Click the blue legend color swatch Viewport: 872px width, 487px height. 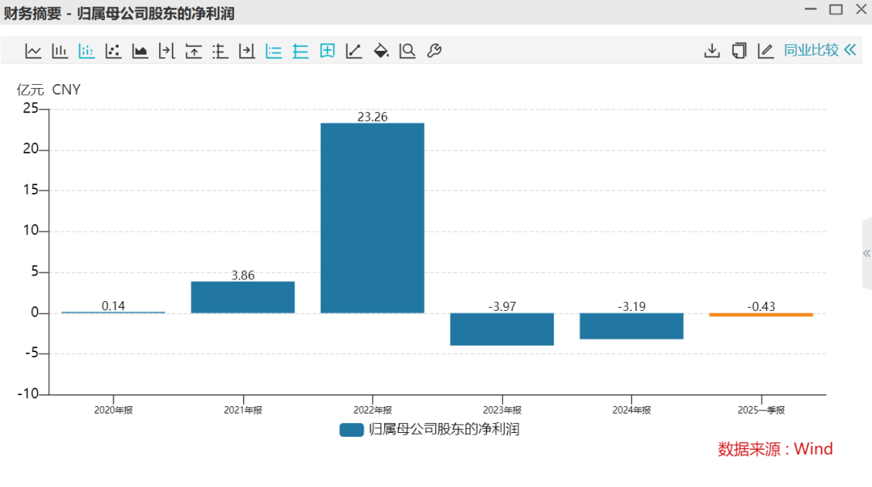(x=351, y=430)
